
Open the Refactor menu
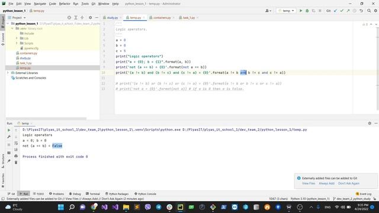(65, 4)
